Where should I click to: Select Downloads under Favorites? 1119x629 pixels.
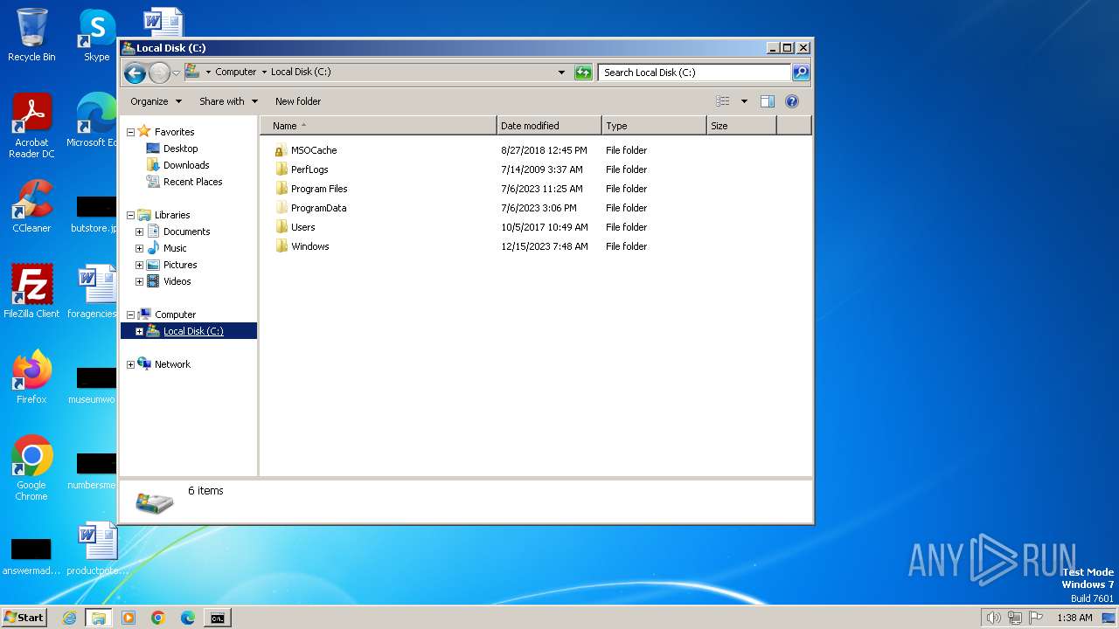point(186,165)
